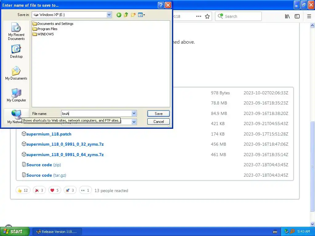Screen dimensions: 315x236
Task: Click the 13 people reacted text
Action: coord(111,191)
